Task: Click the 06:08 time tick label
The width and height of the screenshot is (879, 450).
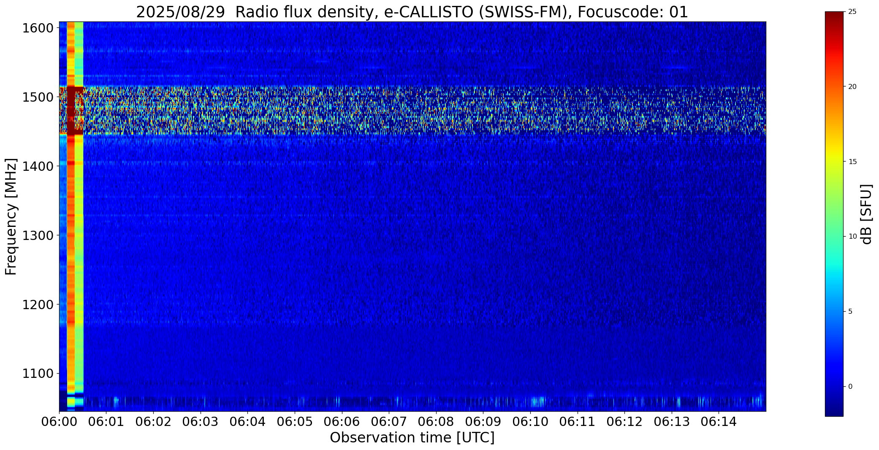Action: tap(436, 422)
